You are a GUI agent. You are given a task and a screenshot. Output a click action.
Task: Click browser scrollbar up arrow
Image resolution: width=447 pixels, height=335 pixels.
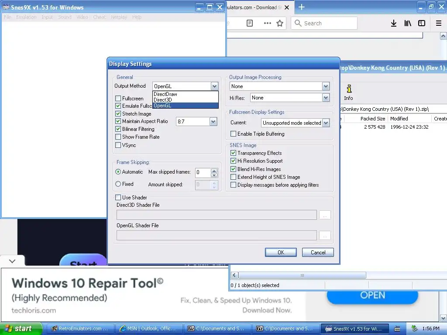click(443, 36)
